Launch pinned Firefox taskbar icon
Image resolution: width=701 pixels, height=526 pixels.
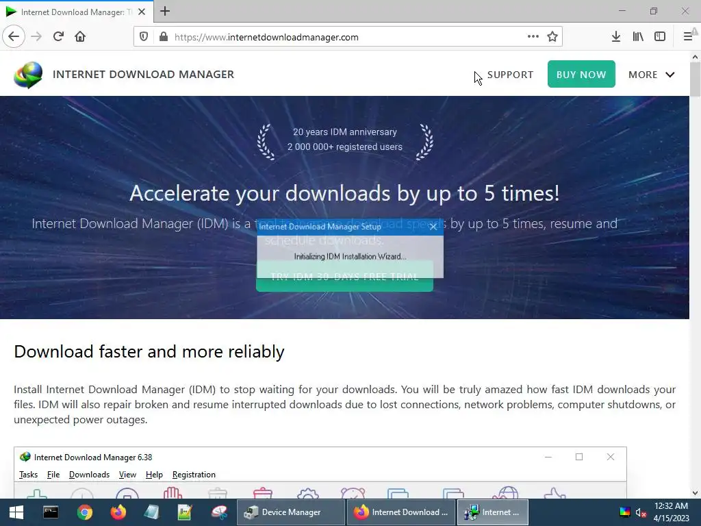point(118,512)
